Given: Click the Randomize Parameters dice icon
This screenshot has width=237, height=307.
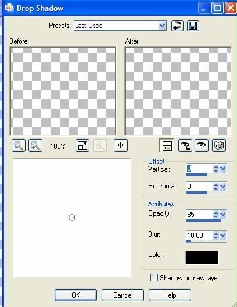Looking at the screenshot, I should tap(219, 145).
